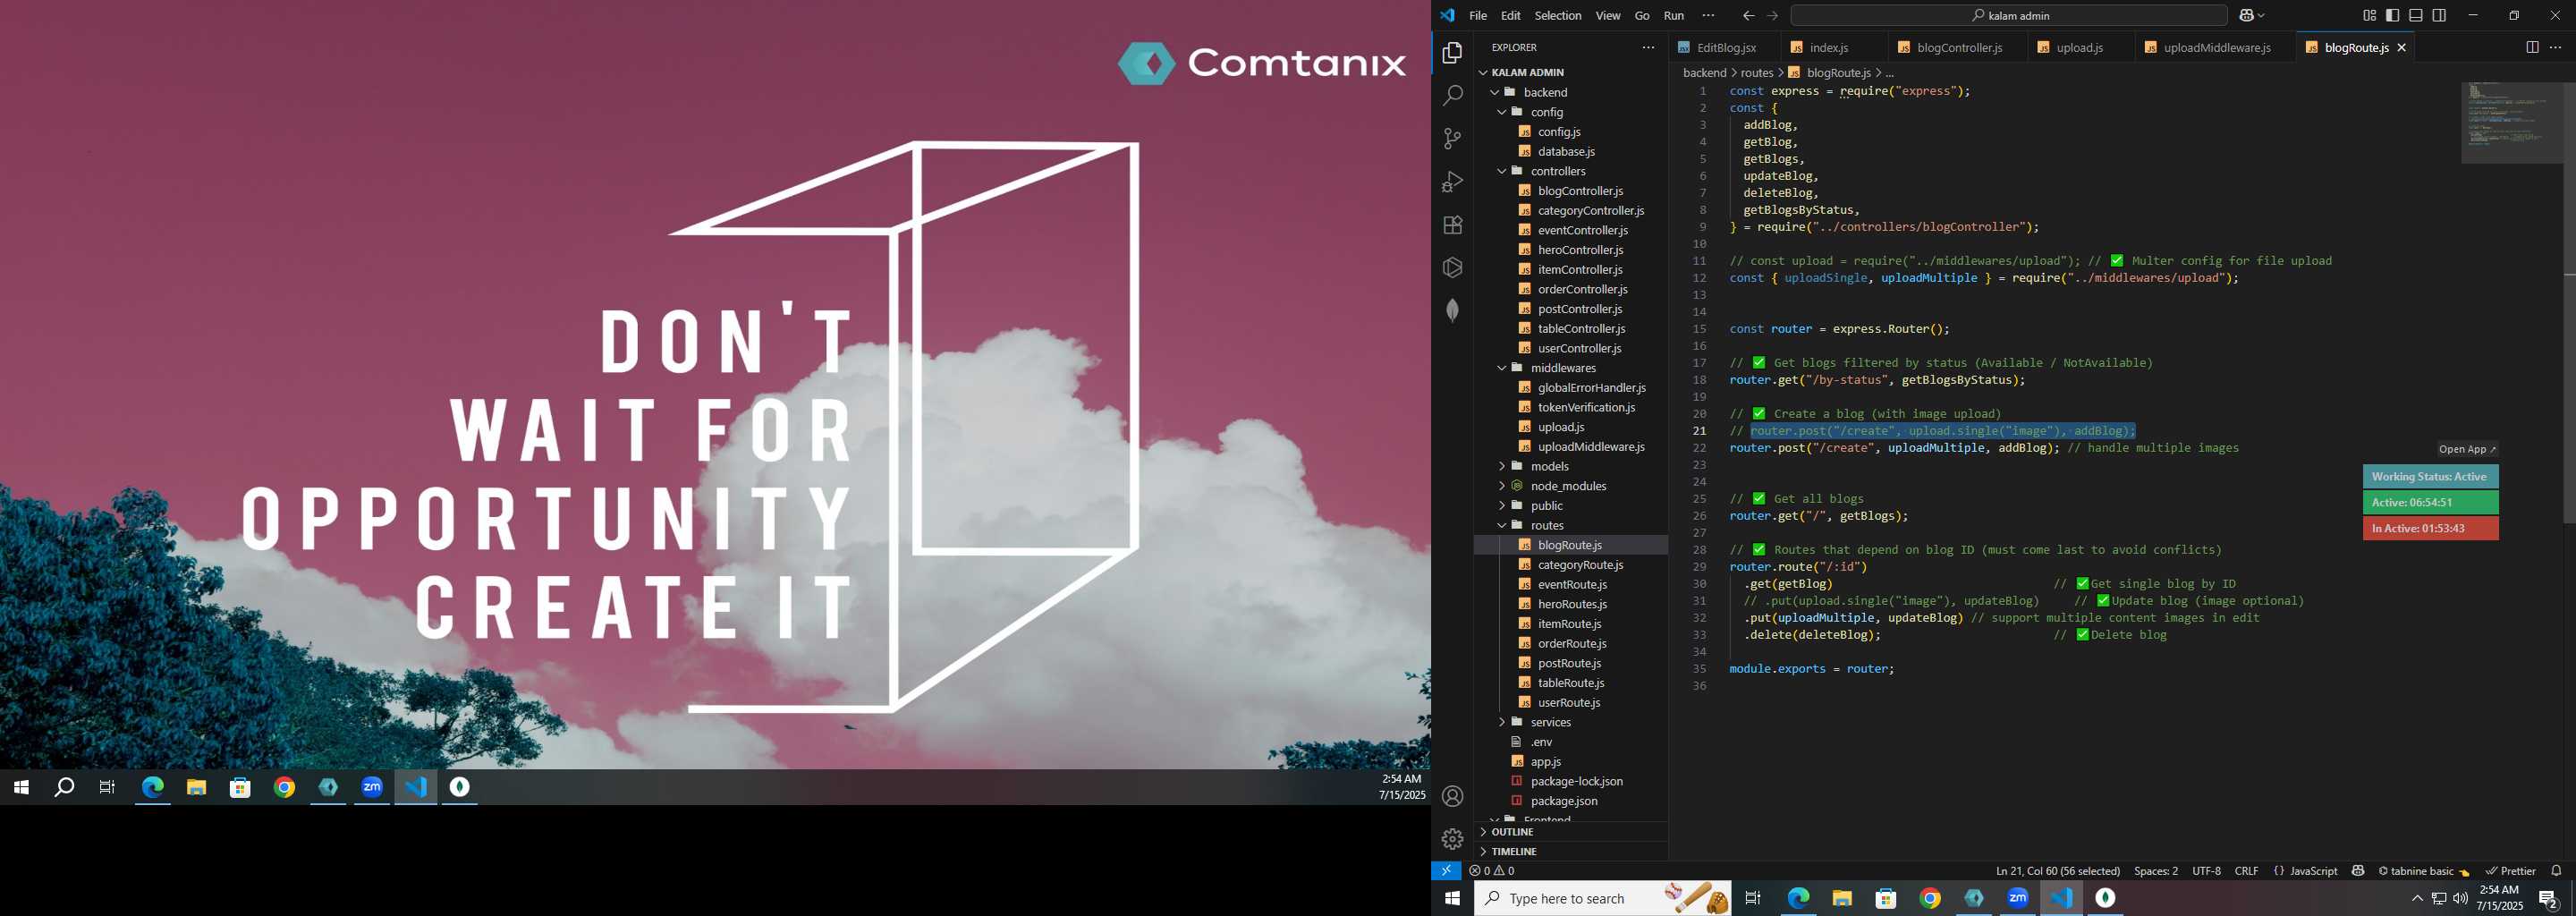2576x916 pixels.
Task: Click the minimap code preview
Action: click(2509, 122)
